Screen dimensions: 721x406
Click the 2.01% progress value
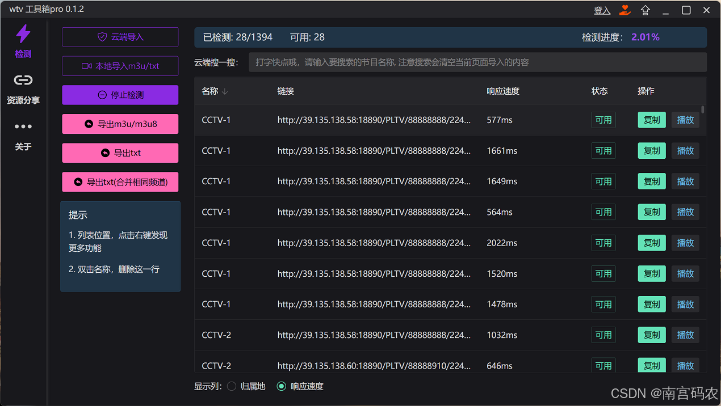[x=645, y=37]
